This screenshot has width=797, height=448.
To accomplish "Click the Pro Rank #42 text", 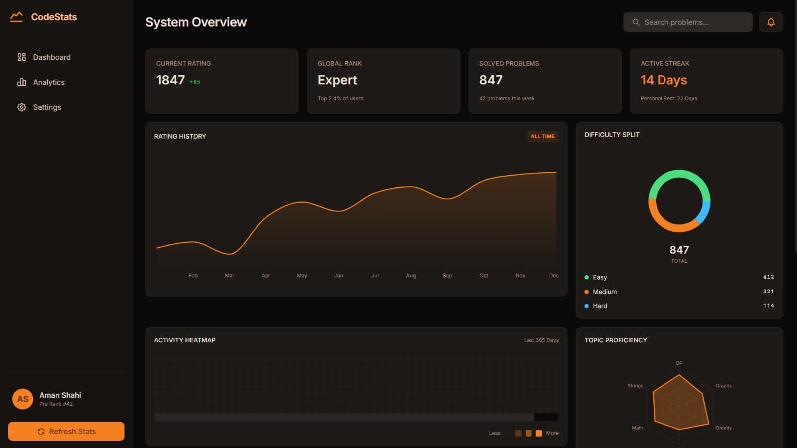I will (x=56, y=404).
